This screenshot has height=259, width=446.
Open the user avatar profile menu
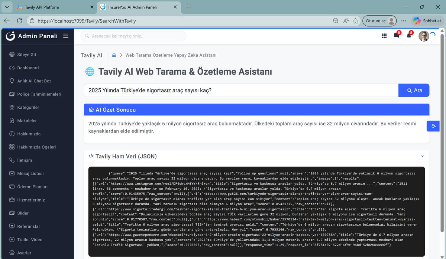click(424, 36)
